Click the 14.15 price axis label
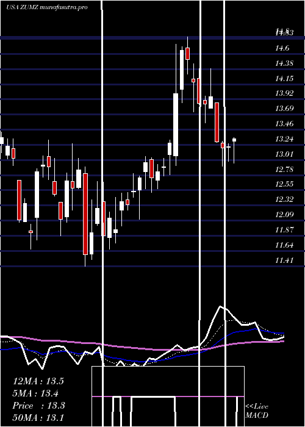Image resolution: width=305 pixels, height=427 pixels. tap(284, 79)
